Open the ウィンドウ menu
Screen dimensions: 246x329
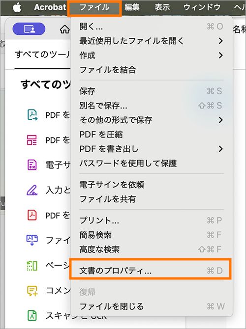click(202, 7)
